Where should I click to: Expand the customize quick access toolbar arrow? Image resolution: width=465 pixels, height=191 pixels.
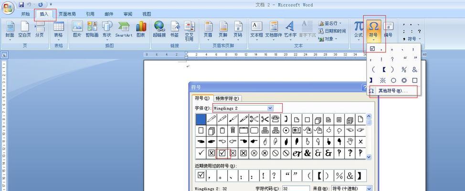click(x=51, y=4)
